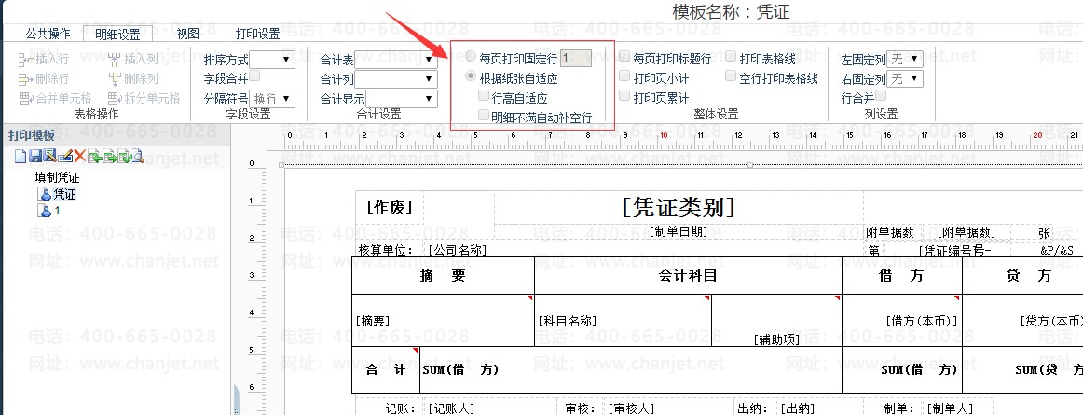Viewport: 1083px width, 415px height.
Task: Toggle 打印表格线 checkbox
Action: (x=732, y=57)
